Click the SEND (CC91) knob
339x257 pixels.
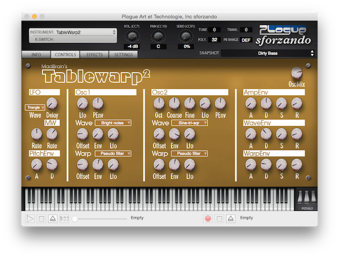click(x=186, y=37)
